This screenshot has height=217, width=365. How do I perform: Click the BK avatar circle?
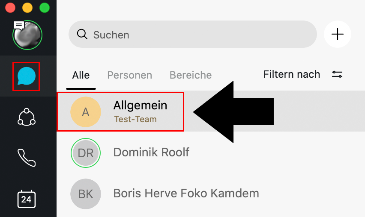pyautogui.click(x=86, y=194)
